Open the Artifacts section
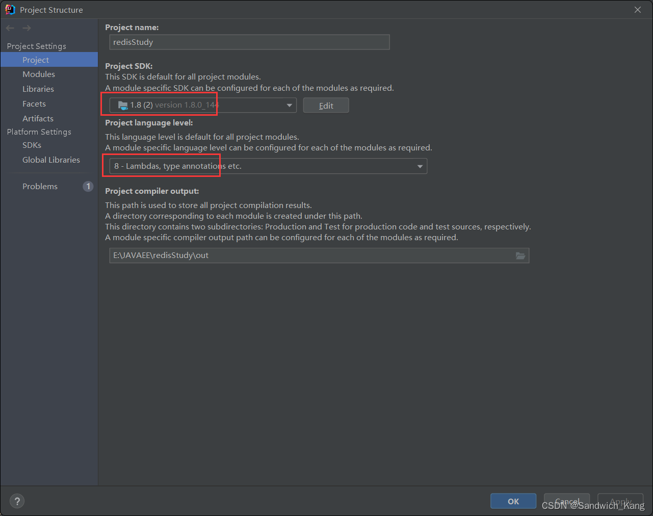This screenshot has width=653, height=516. click(38, 118)
